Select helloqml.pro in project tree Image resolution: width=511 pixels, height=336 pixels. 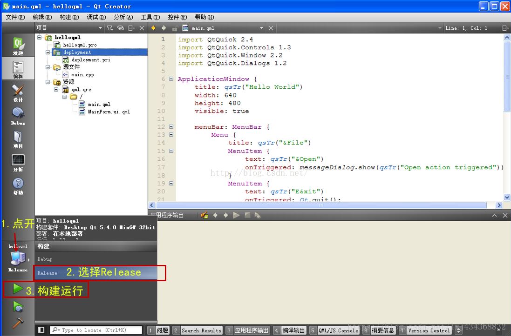point(80,45)
